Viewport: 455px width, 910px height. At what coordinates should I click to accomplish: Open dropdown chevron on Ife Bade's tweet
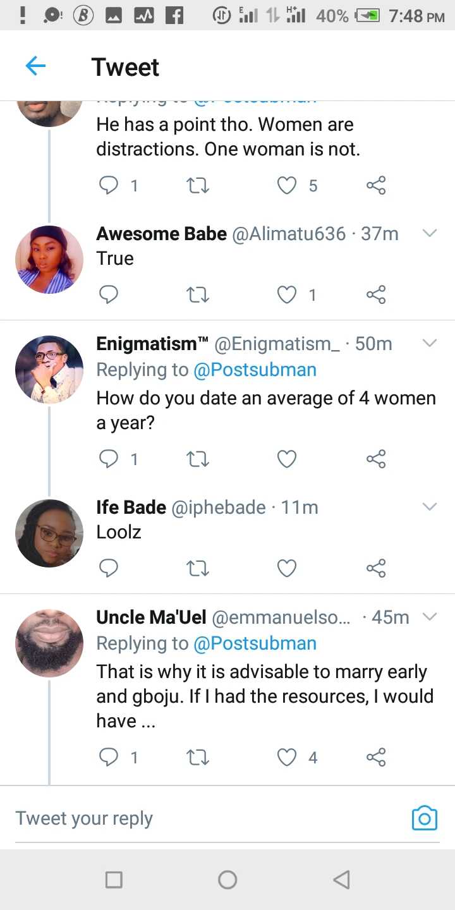click(429, 507)
